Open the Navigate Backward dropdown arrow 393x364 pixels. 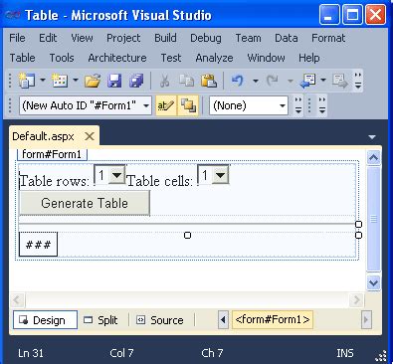tap(323, 81)
